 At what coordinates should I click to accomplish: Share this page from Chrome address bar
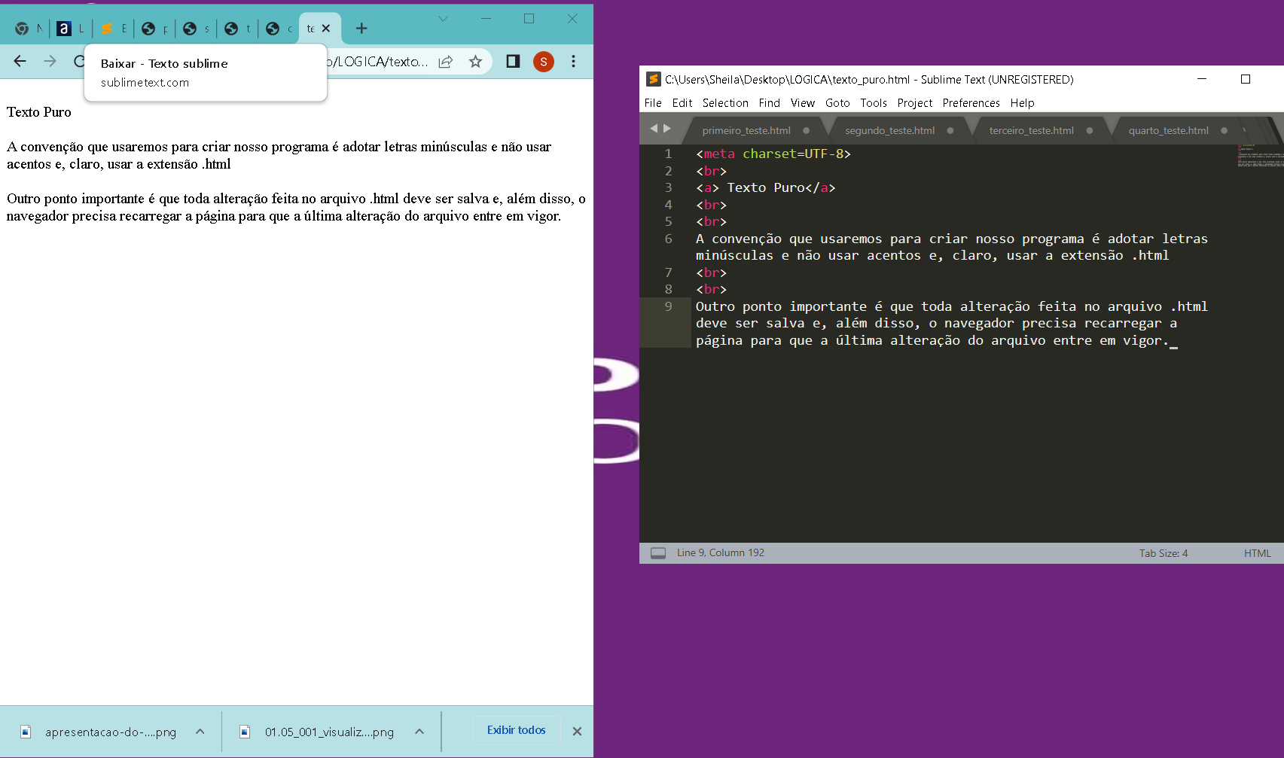pyautogui.click(x=446, y=62)
